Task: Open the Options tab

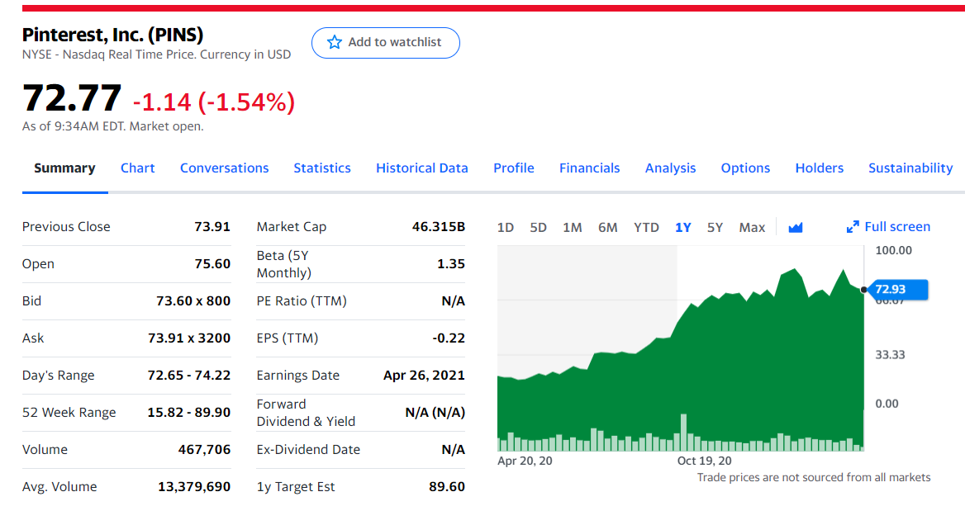Action: pos(745,168)
